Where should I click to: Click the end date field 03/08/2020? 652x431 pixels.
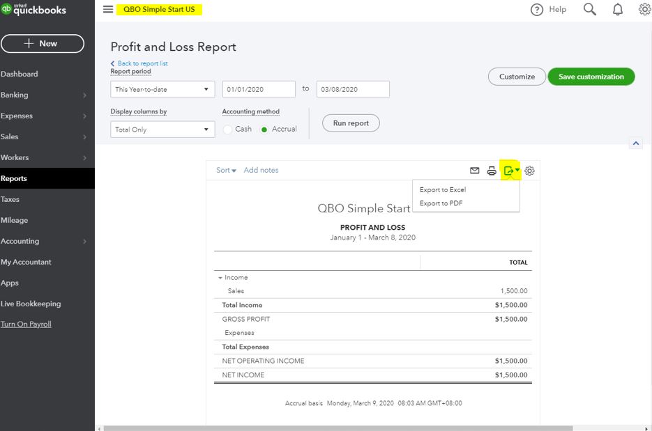[353, 89]
